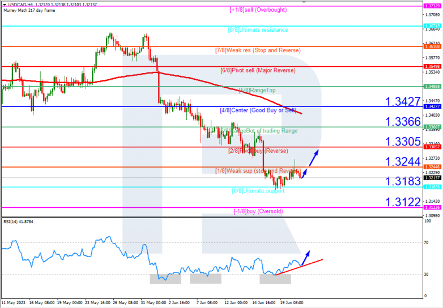
Task: Open the triangle menu beside USDCAD,H4
Action: coord(5,5)
